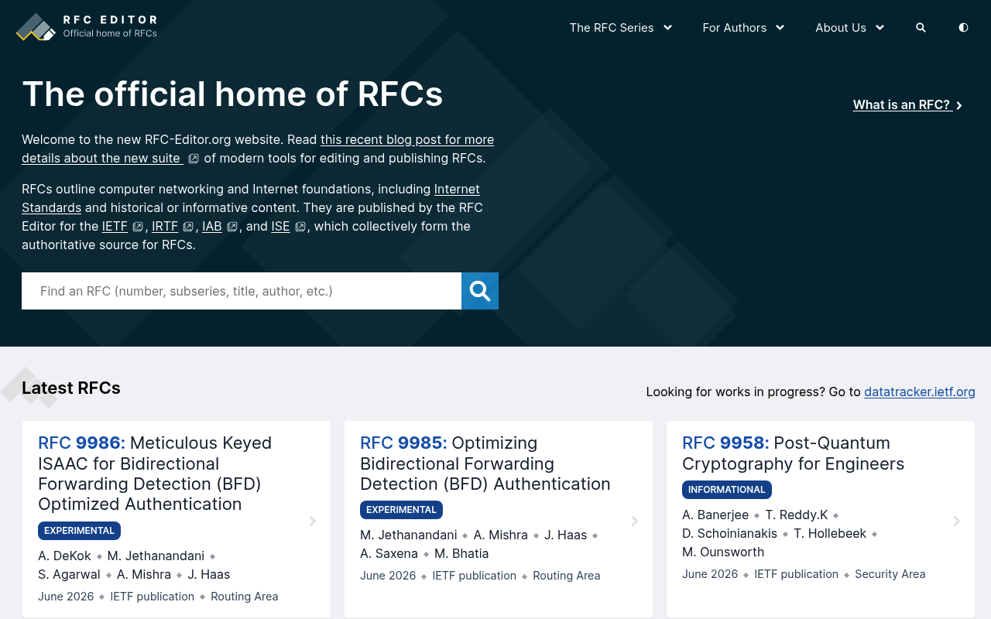
Task: Click EXPERIMENTAL badge on RFC 9986
Action: (x=79, y=531)
